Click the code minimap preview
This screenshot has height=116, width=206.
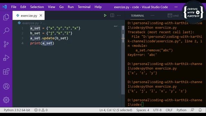tap(116, 26)
